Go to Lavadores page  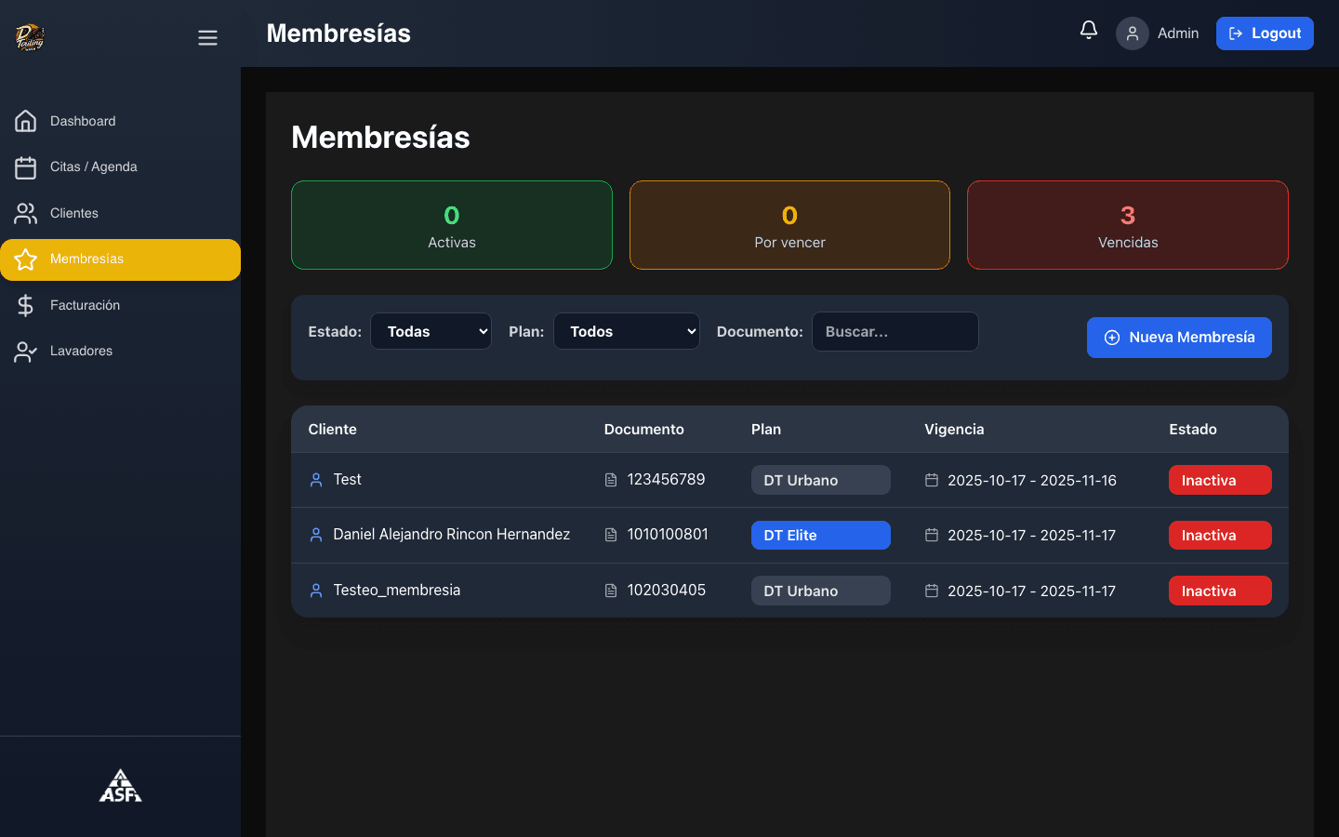(120, 352)
